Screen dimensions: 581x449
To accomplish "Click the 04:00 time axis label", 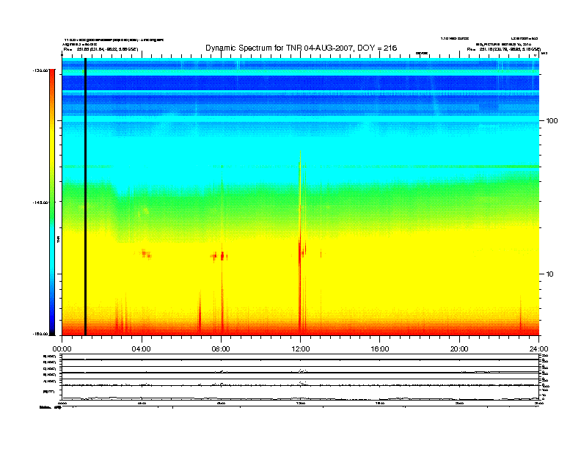I will [x=141, y=349].
